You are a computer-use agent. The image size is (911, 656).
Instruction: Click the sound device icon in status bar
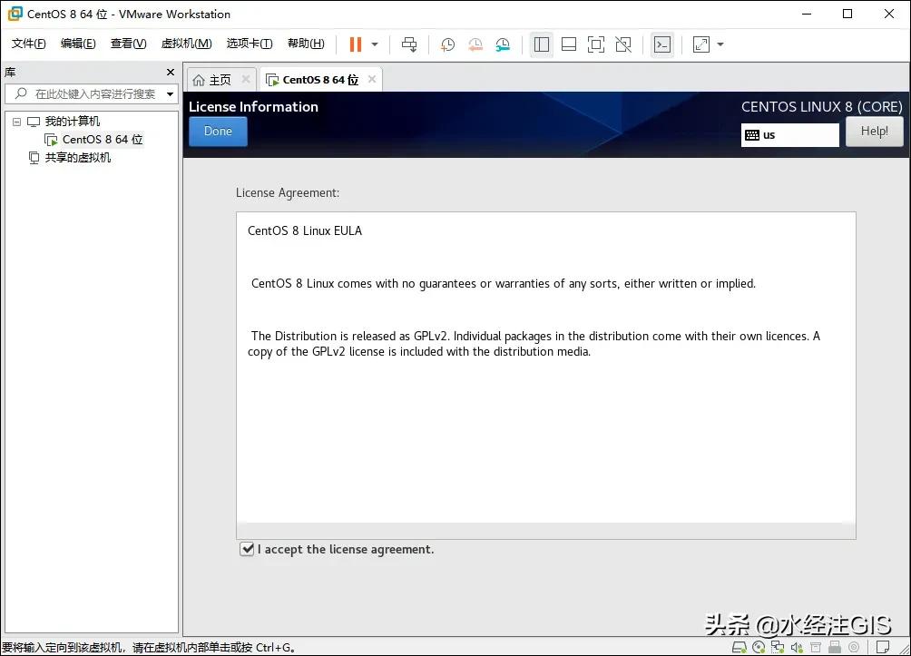[797, 647]
